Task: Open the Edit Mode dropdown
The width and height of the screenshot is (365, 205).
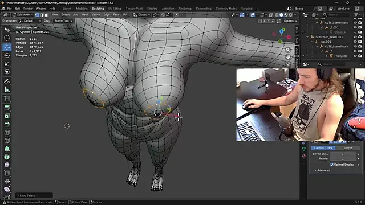Action: click(23, 15)
